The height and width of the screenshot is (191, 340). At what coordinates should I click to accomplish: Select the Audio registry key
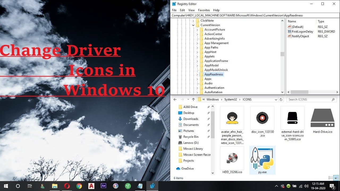pyautogui.click(x=208, y=83)
